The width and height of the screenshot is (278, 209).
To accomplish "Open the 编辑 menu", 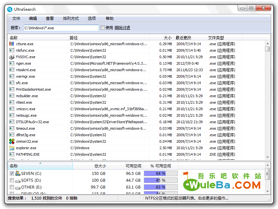I will click(x=33, y=19).
